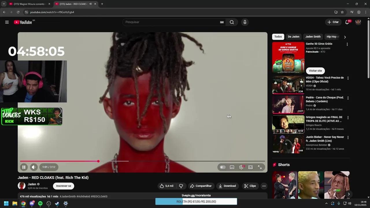Open a new browser tab
Image resolution: width=370 pixels, height=208 pixels.
(102, 4)
